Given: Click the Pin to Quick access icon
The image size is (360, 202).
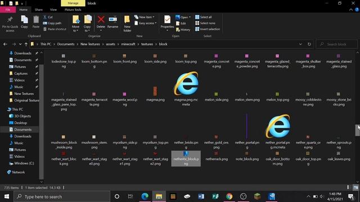Looking at the screenshot, I should pyautogui.click(x=10, y=24).
